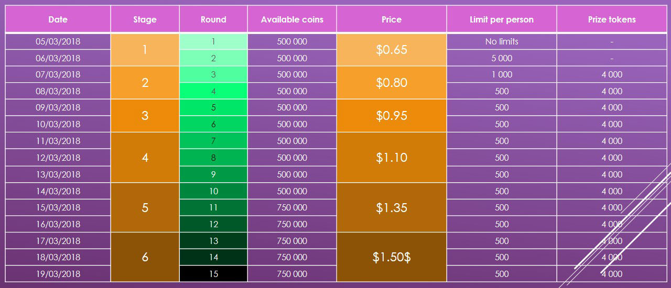
Task: Click the round 4 bright green cell
Action: point(213,91)
